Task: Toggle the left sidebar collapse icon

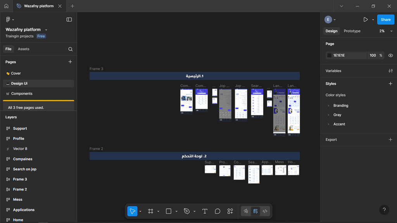Action: point(69,19)
